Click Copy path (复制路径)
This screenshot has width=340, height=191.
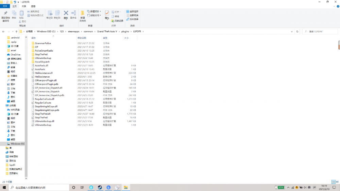click(33, 12)
